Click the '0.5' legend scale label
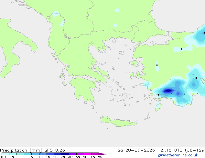205x158 pixels. pyautogui.click(x=11, y=157)
